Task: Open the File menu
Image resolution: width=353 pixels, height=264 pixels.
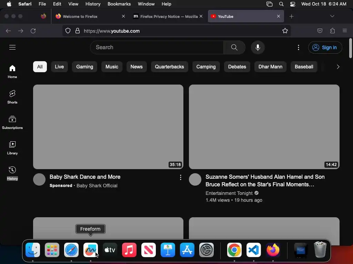Action: click(42, 4)
